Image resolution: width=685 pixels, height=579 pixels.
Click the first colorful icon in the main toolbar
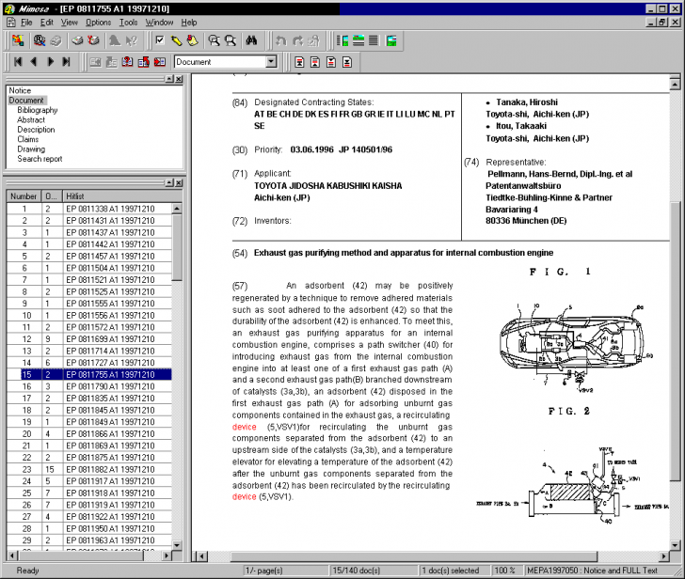(x=18, y=40)
